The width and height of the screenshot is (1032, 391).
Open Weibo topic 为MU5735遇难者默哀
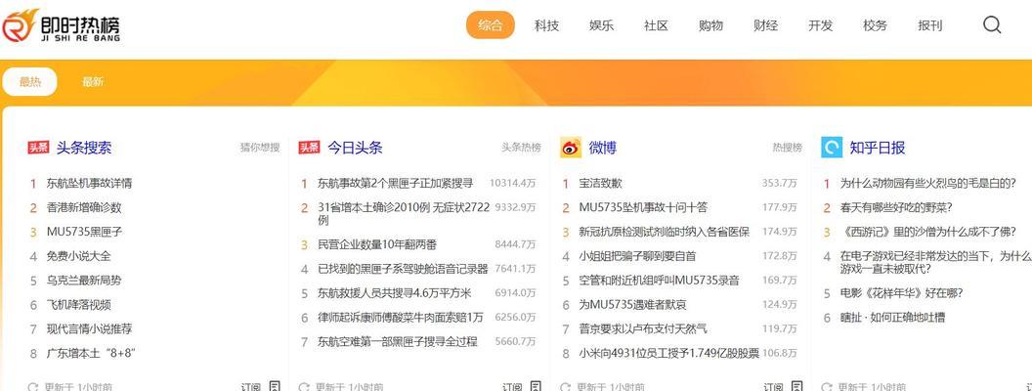click(x=633, y=305)
